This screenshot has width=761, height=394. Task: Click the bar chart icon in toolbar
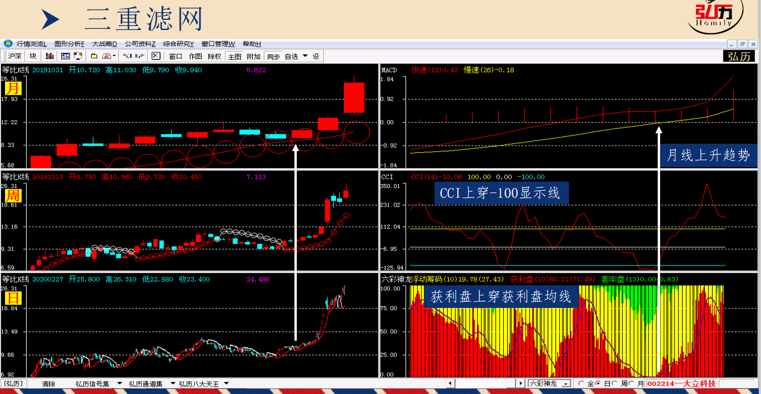point(50,56)
